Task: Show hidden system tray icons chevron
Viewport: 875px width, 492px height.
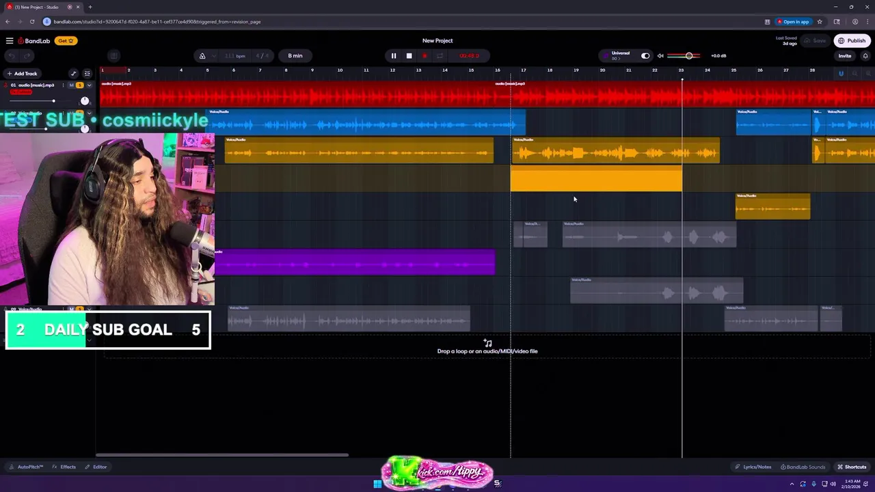Action: 792,484
